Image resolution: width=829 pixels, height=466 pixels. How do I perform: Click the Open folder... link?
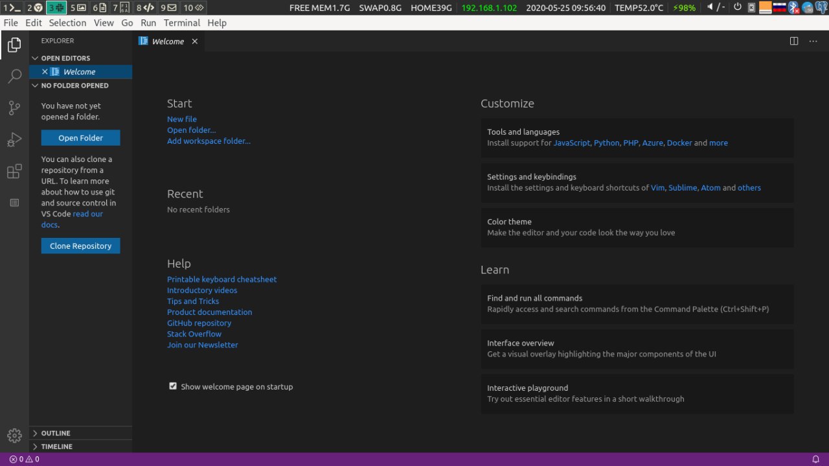point(192,130)
